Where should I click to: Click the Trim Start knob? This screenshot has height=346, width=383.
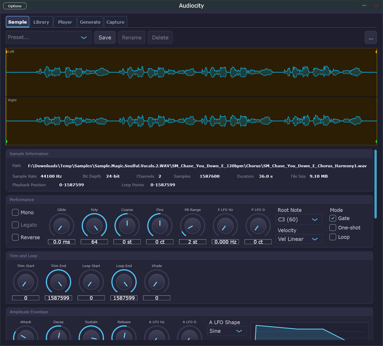(26, 282)
